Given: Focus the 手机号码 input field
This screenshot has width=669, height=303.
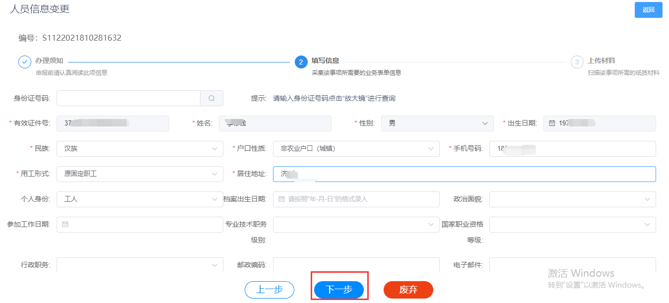Looking at the screenshot, I should 572,148.
